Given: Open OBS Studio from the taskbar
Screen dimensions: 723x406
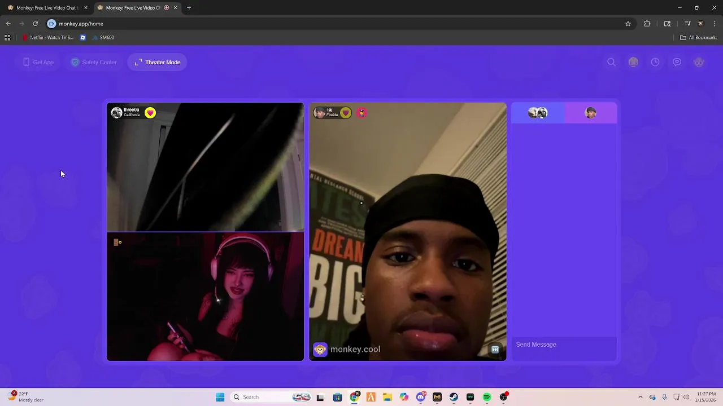Looking at the screenshot, I should tap(503, 397).
